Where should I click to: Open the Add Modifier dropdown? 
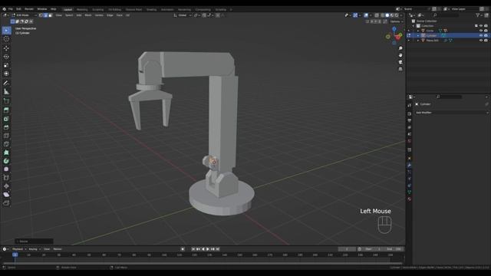(452, 113)
